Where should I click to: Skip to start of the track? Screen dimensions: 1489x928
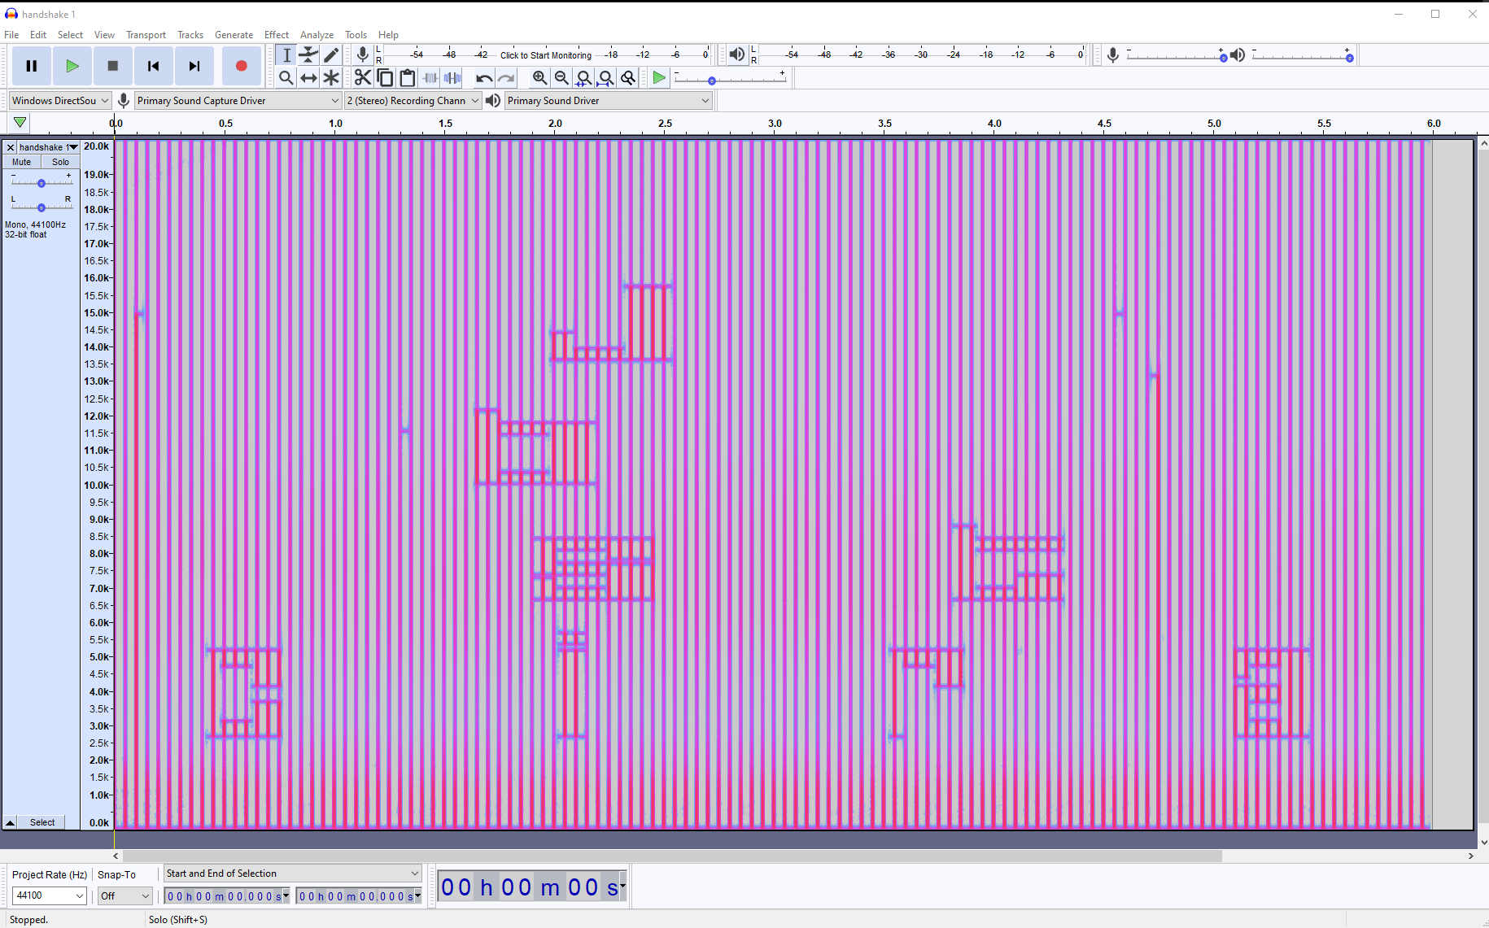(x=154, y=66)
